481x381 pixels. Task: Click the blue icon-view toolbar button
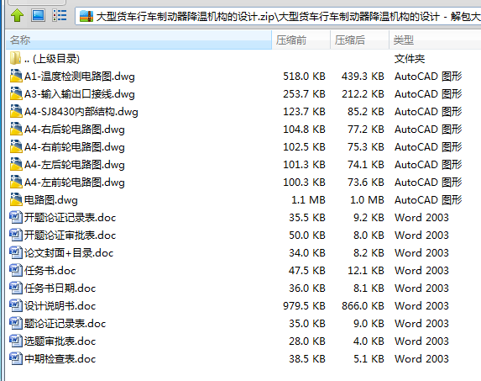pyautogui.click(x=38, y=15)
